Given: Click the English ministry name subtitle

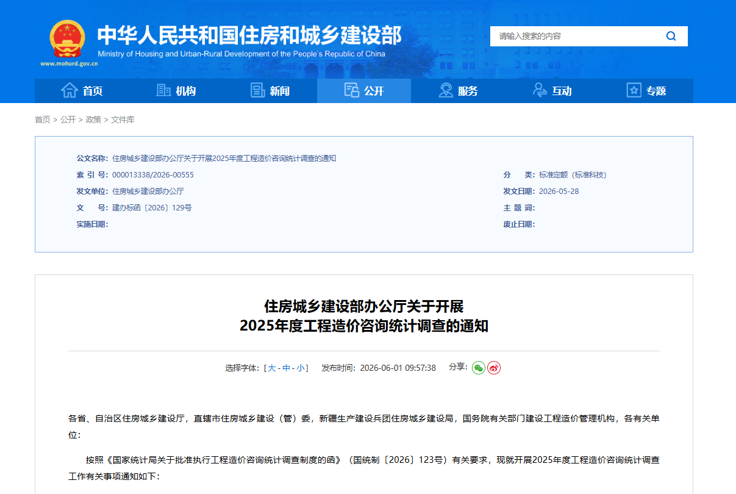Looking at the screenshot, I should tap(241, 54).
